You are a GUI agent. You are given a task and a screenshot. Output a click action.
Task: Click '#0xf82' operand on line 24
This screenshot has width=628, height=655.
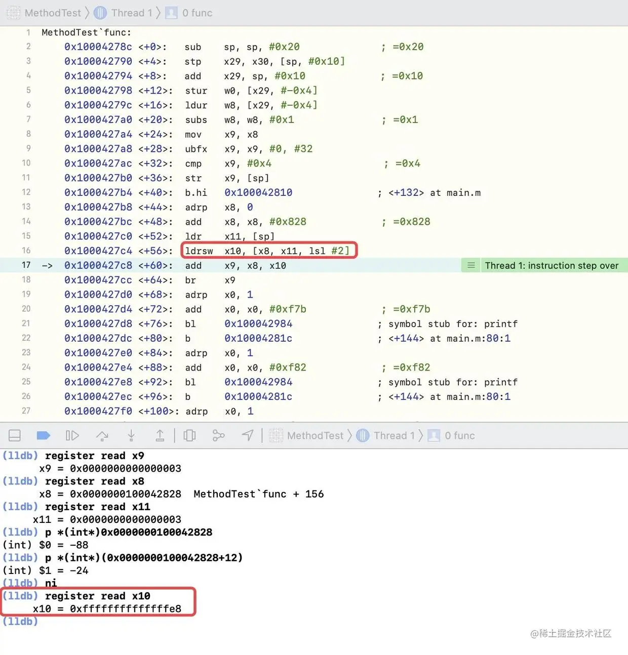(x=288, y=367)
